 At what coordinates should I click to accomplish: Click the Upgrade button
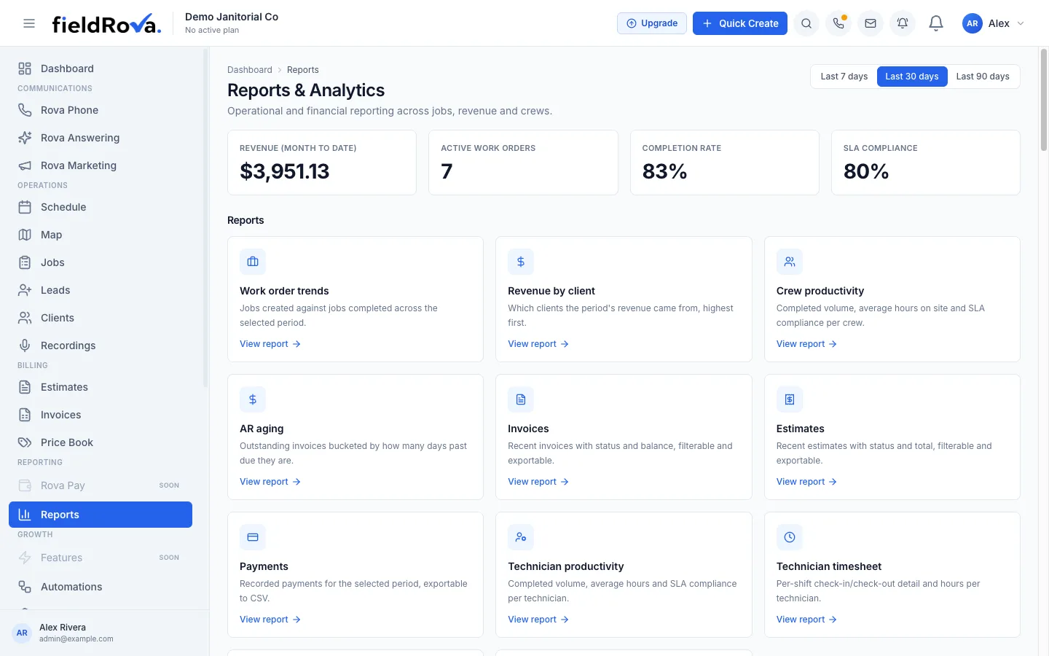652,23
